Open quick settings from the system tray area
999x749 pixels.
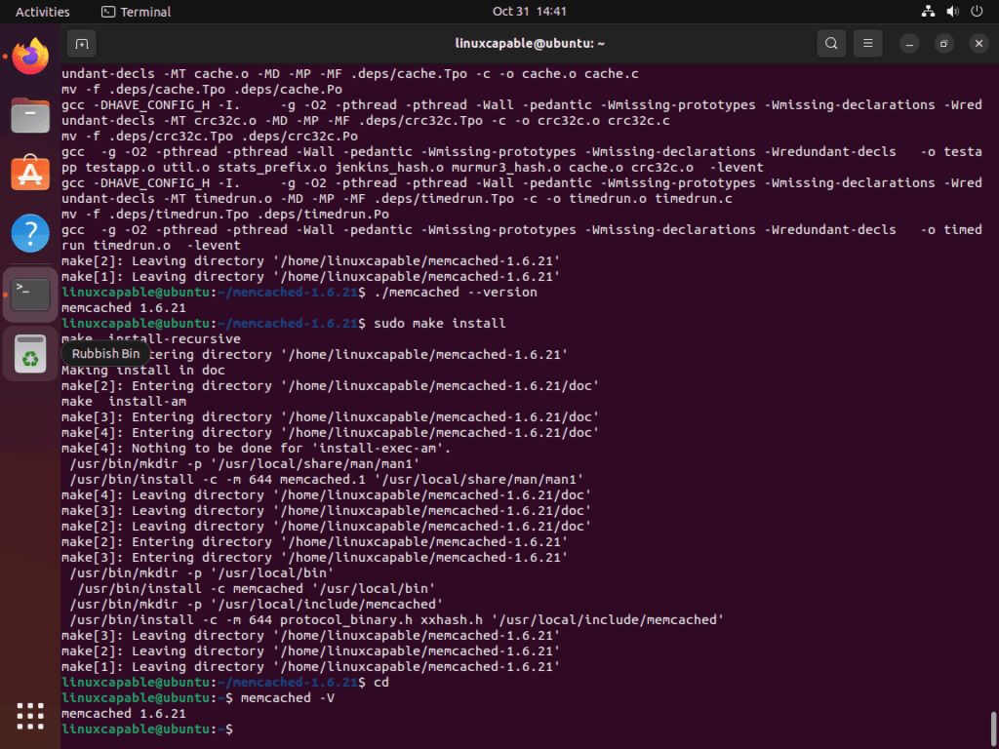[x=952, y=12]
